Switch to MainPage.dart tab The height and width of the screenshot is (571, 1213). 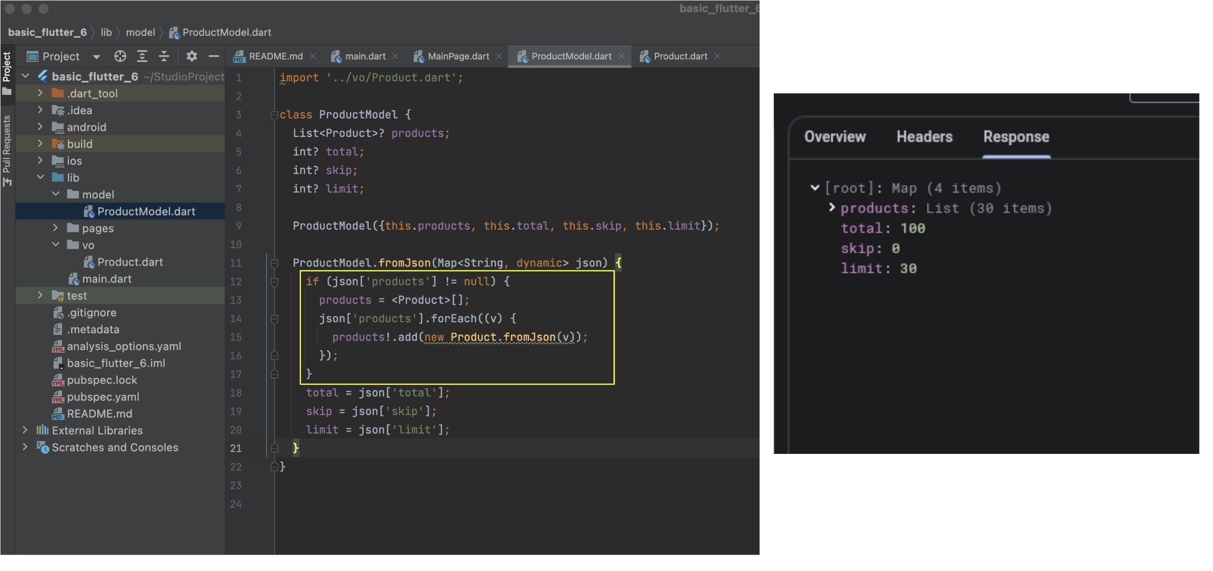coord(458,57)
